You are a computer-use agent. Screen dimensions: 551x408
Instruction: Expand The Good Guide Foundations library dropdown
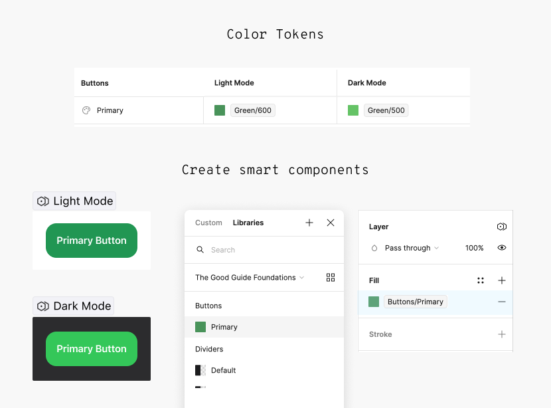(250, 278)
